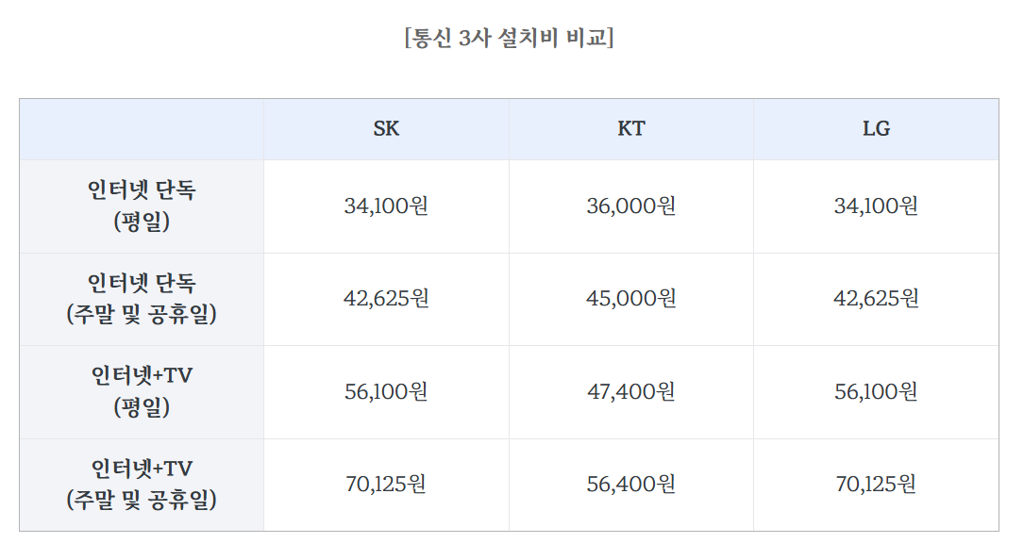1024x560 pixels.
Task: Select the KT column header
Action: click(x=630, y=128)
